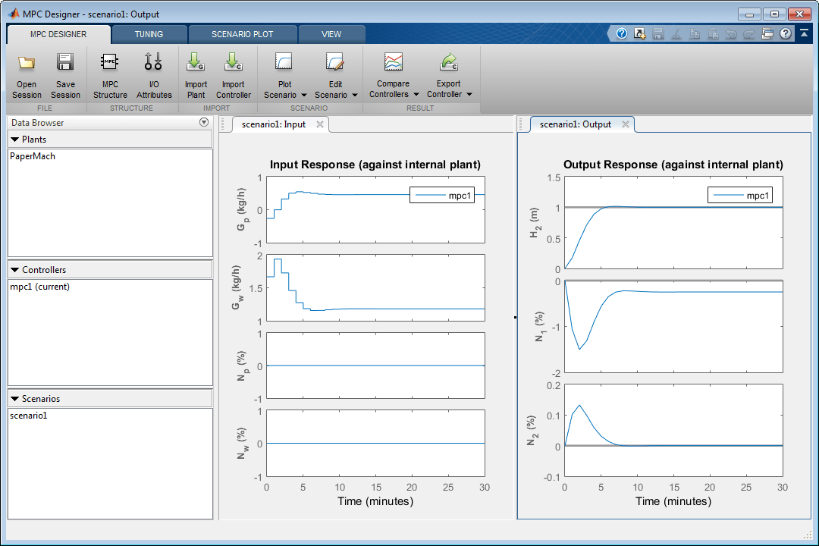Click the blue help icon in quick access bar
Screen dimensions: 819x546
[622, 34]
